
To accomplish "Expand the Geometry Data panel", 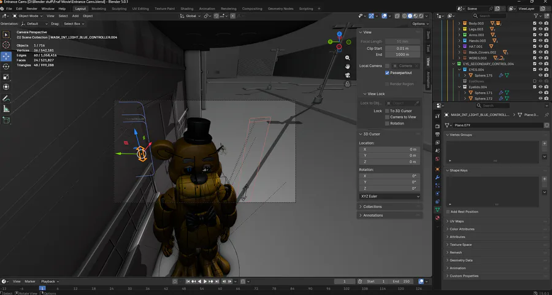I will pyautogui.click(x=496, y=260).
